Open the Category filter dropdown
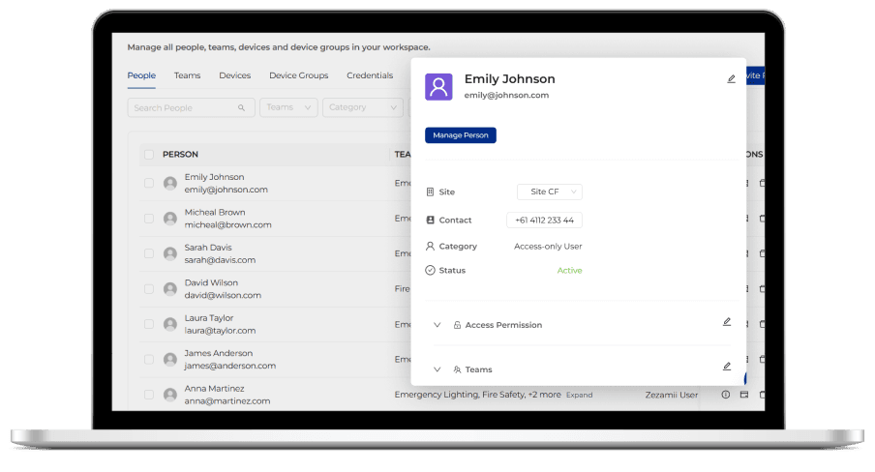The image size is (875, 472). 363,107
